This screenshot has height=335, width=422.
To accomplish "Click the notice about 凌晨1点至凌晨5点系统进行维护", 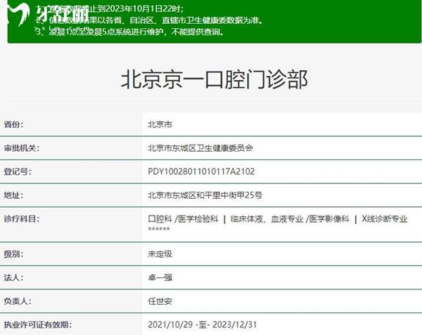I will [x=130, y=32].
